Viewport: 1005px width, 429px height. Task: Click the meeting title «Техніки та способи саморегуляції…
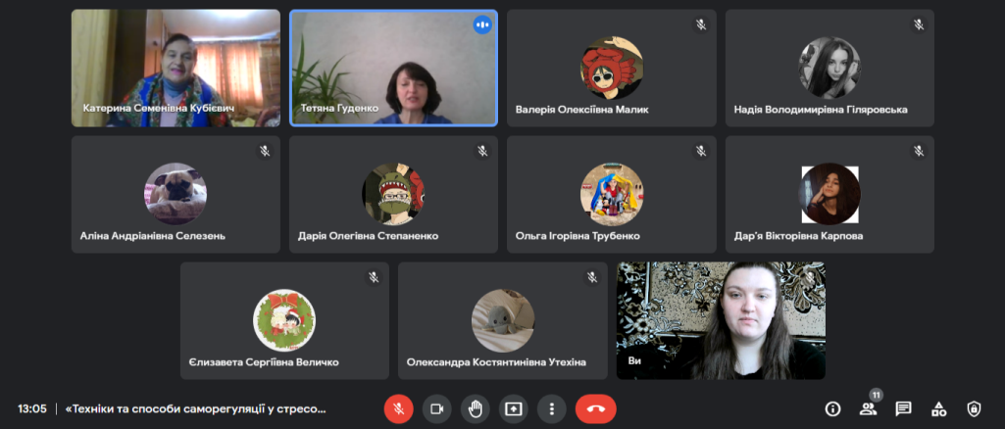(x=195, y=408)
